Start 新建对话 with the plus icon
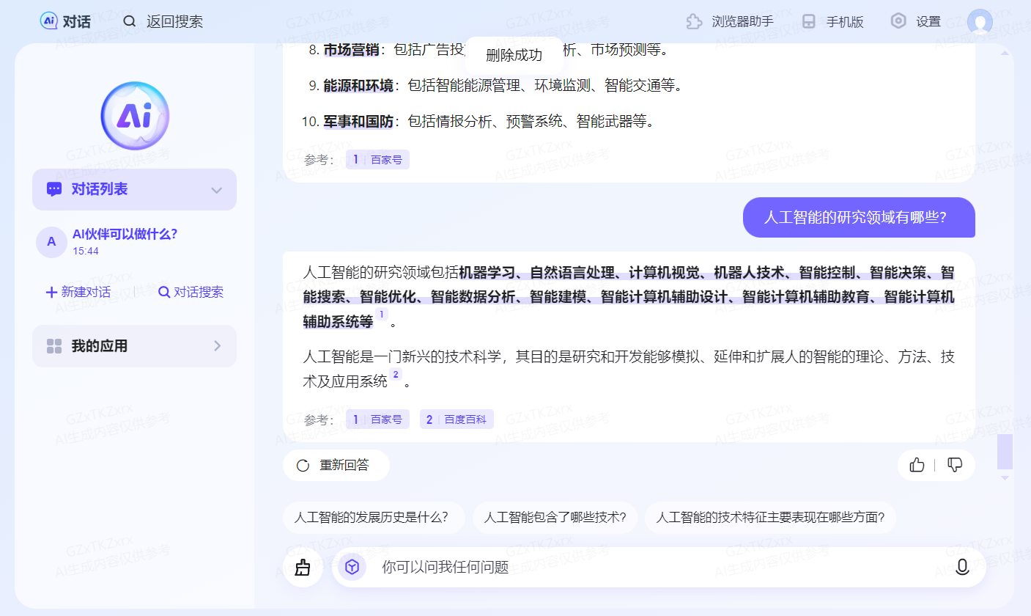 50,292
